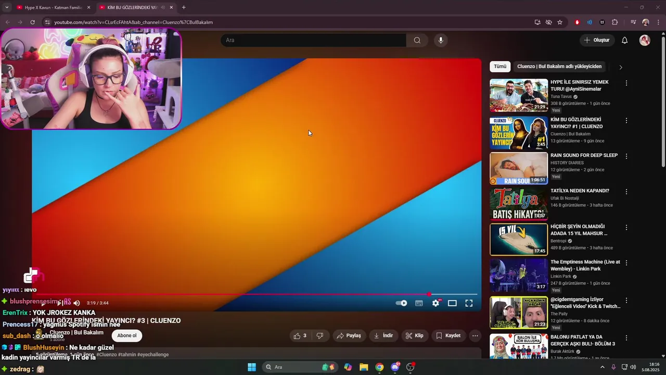Dislike the video

tap(320, 336)
